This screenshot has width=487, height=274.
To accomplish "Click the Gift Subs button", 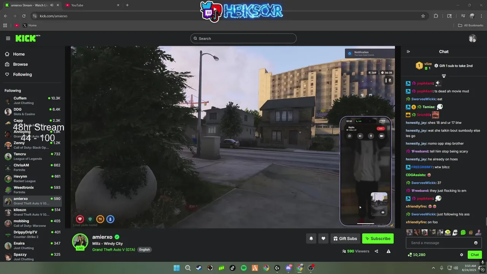I will click(345, 239).
